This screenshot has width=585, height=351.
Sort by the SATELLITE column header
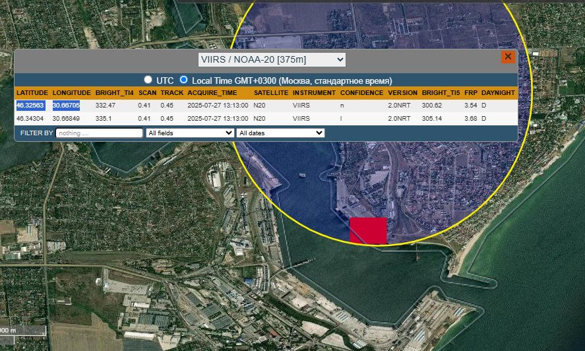click(x=271, y=92)
